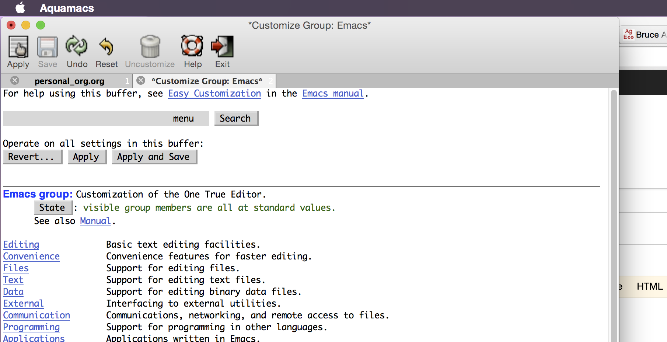
Task: Click the Uncustomize trash icon
Action: coord(150,46)
